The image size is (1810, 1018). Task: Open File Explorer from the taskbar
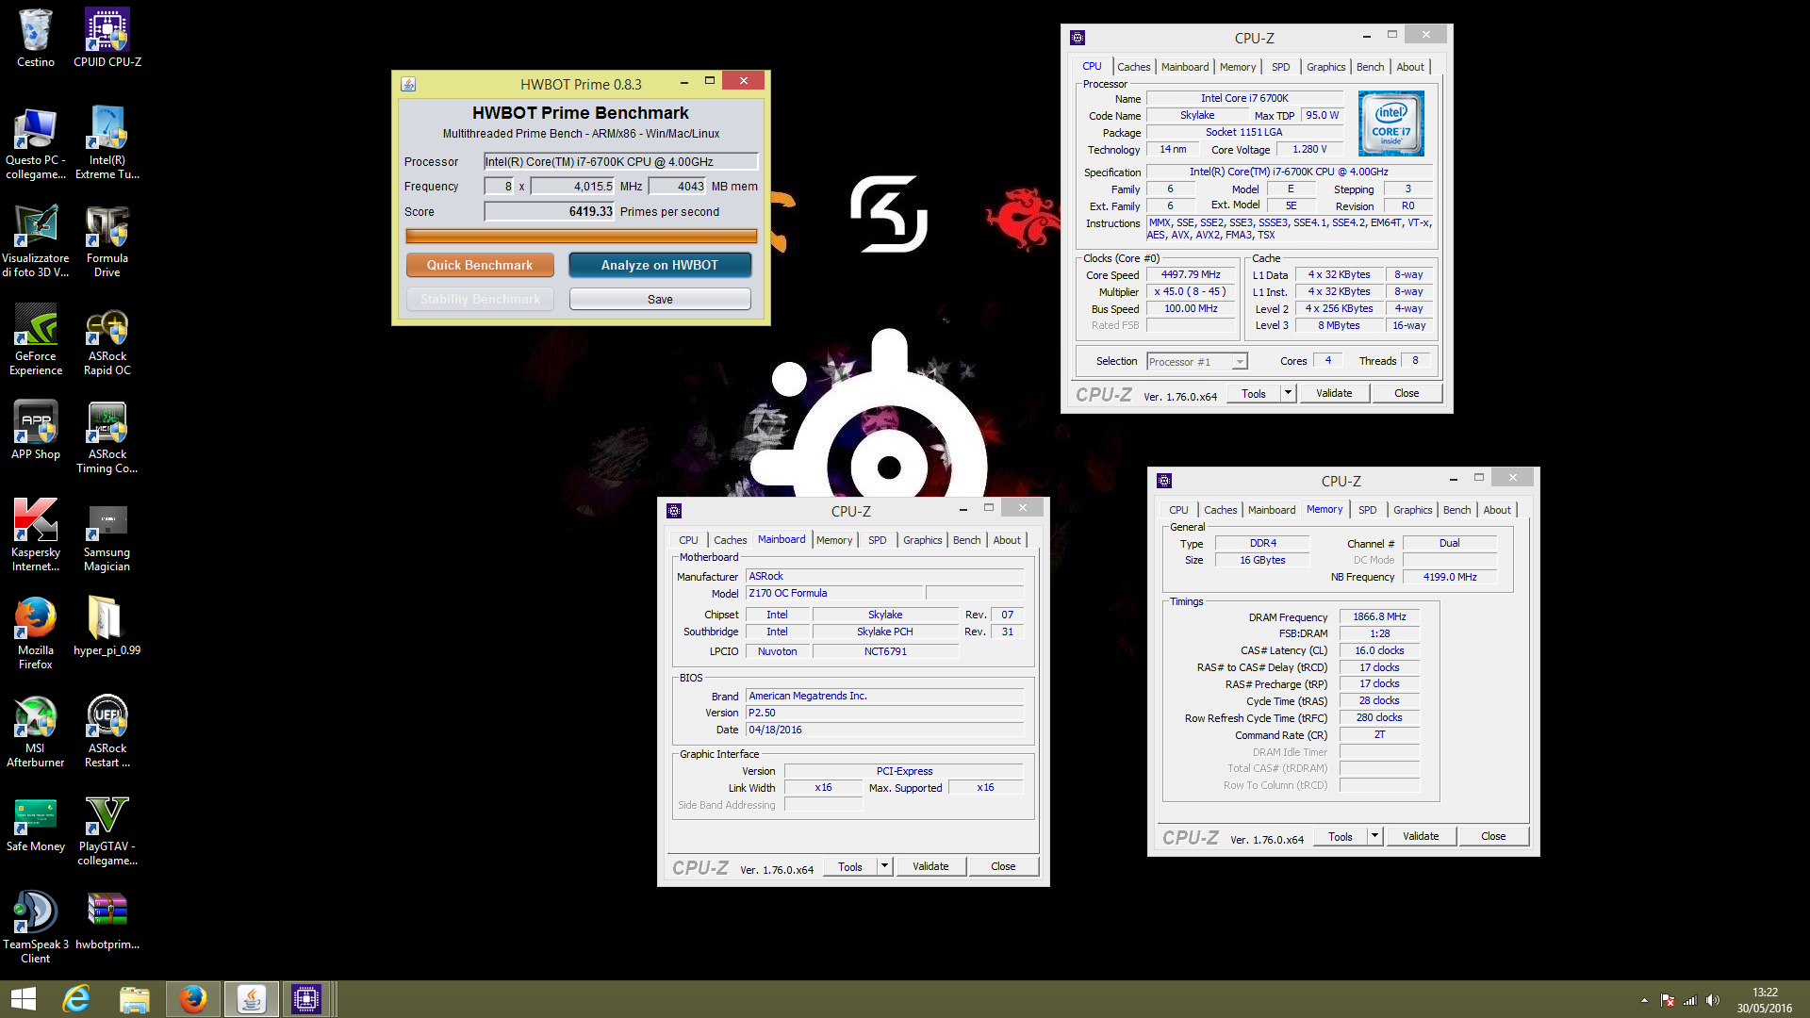pyautogui.click(x=135, y=999)
